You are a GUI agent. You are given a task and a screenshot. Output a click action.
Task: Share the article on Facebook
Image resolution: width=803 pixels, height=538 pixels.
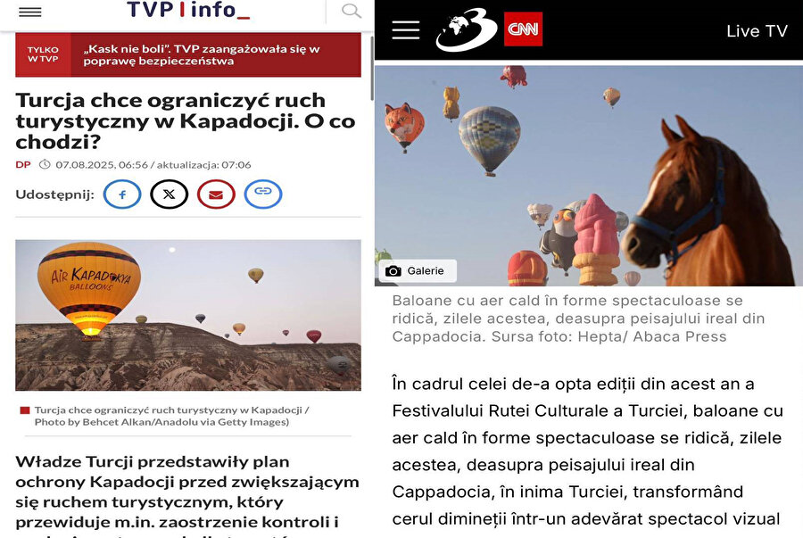coord(122,195)
